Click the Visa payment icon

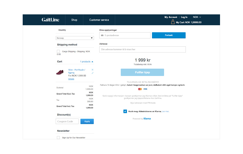click(145, 89)
